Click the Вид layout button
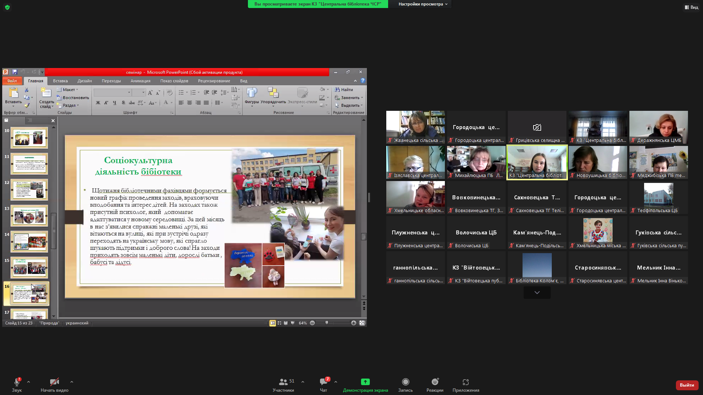 click(x=691, y=7)
